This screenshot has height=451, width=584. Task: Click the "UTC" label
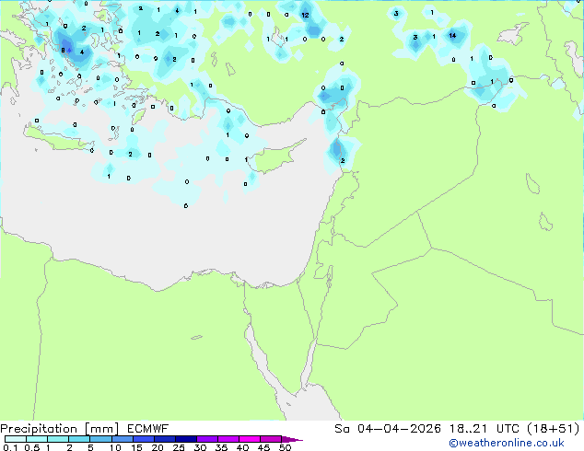pos(508,429)
